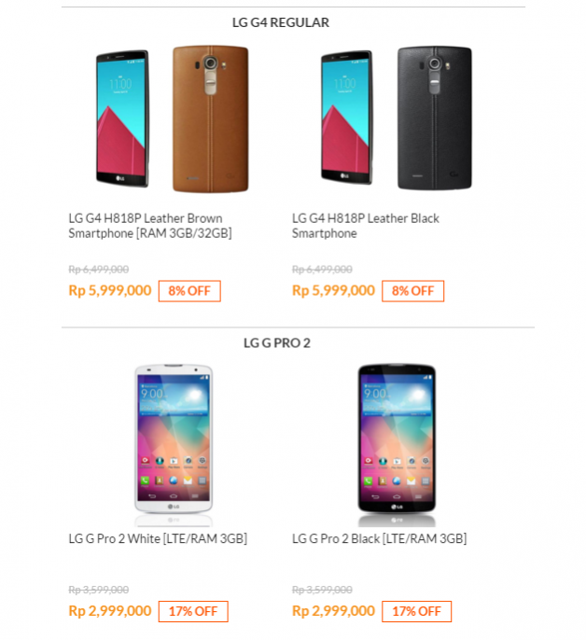Click 17% OFF badge for G Pro 2 White

pos(193,611)
